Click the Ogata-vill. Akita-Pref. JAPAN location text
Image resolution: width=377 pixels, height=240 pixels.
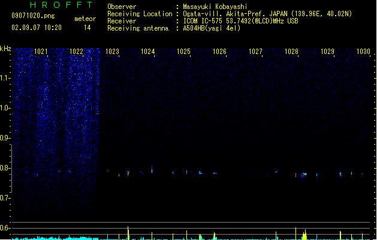click(267, 14)
